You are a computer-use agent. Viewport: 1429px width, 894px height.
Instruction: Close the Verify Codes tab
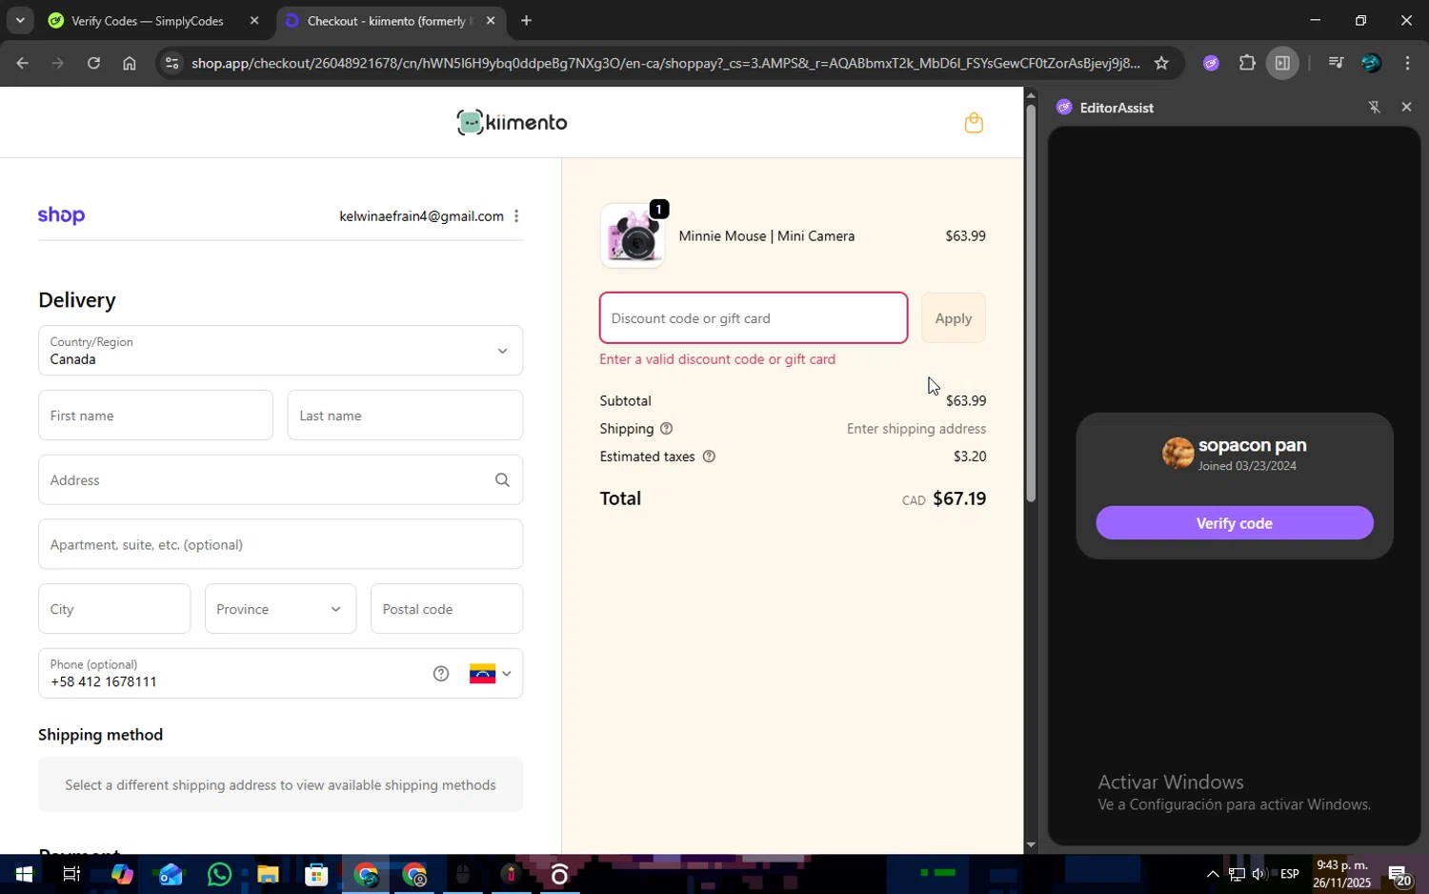coord(253,20)
